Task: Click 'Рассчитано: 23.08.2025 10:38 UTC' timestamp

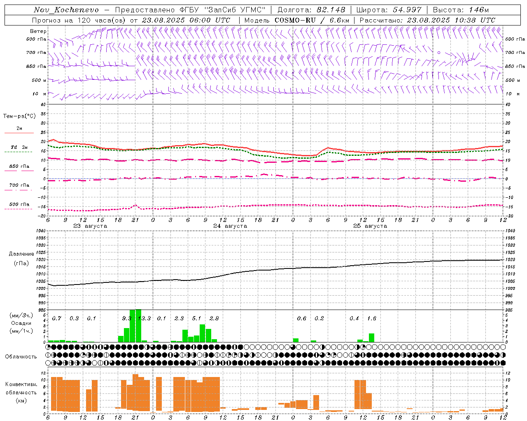Action: point(427,20)
